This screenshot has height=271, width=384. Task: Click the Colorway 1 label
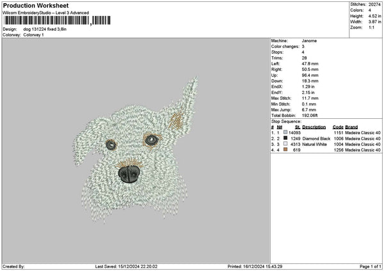point(33,35)
